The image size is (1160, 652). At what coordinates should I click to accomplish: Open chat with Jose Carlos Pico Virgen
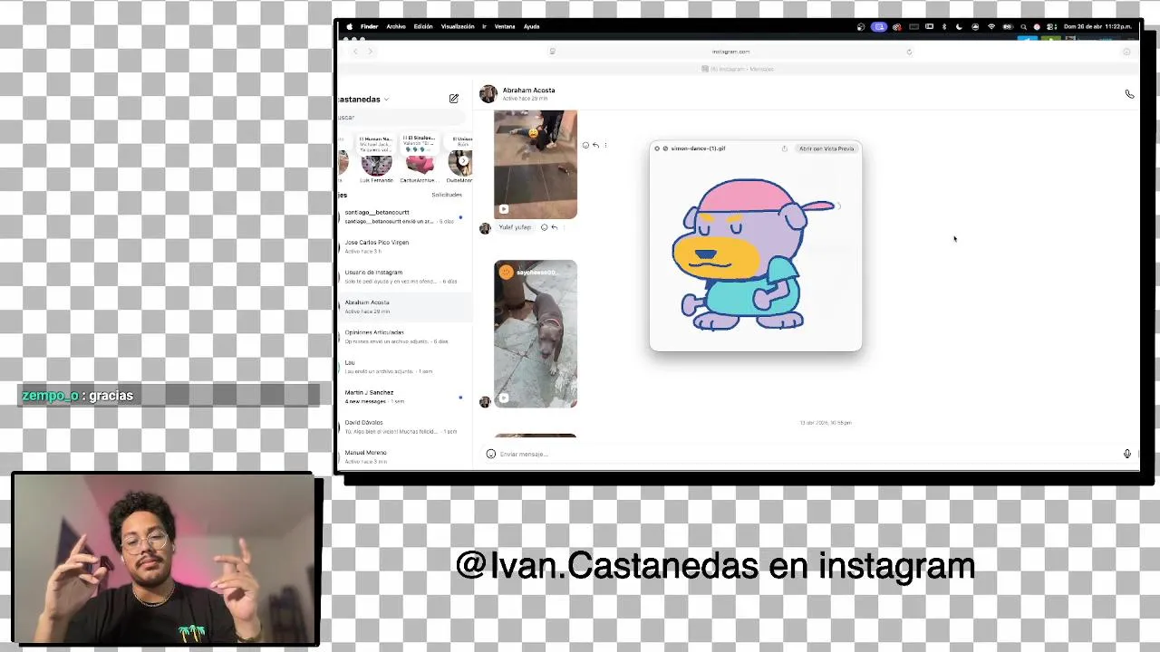point(404,246)
